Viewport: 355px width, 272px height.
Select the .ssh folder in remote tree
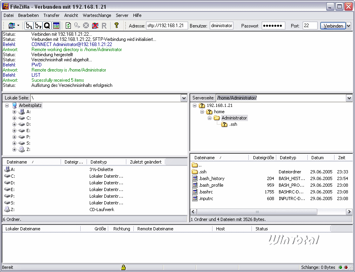click(x=233, y=124)
